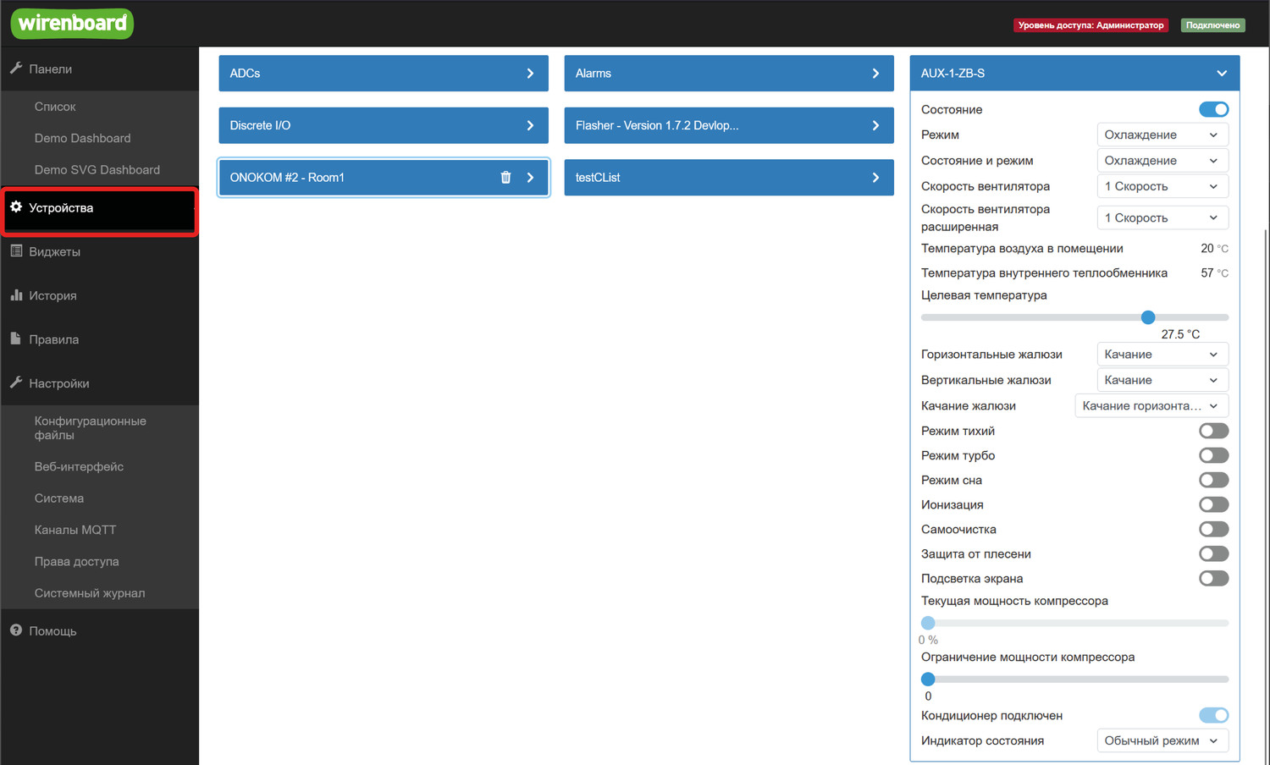Turn off the Состояние switch
The image size is (1270, 765).
tap(1213, 109)
